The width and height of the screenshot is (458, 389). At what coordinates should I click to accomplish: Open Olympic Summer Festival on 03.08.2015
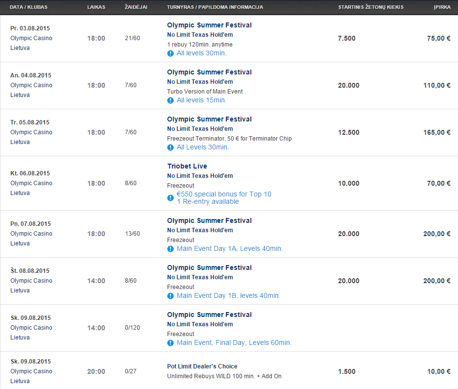(x=209, y=25)
